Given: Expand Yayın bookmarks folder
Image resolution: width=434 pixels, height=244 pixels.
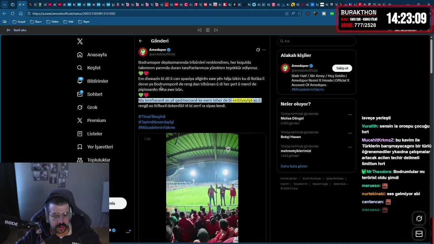Looking at the screenshot, I should tap(83, 22).
